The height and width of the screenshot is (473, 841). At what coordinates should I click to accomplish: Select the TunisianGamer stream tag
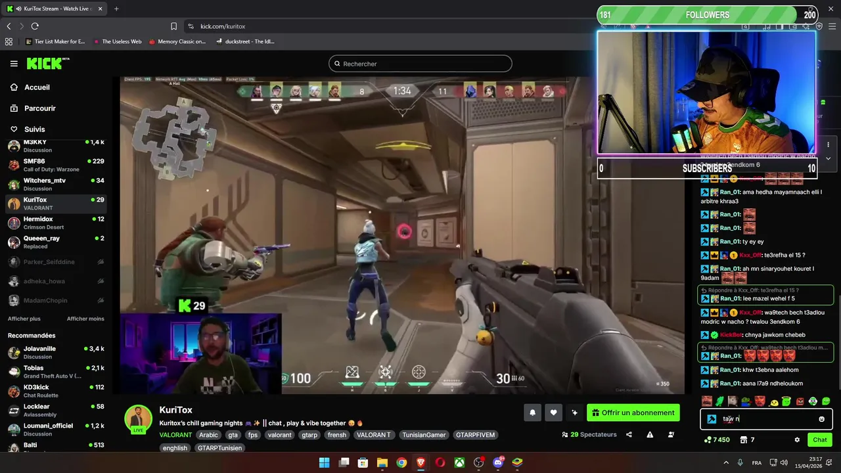(x=424, y=435)
